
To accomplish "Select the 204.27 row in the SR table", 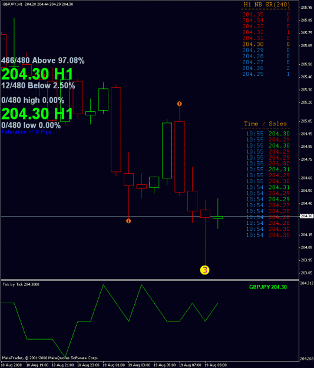I will coord(266,62).
